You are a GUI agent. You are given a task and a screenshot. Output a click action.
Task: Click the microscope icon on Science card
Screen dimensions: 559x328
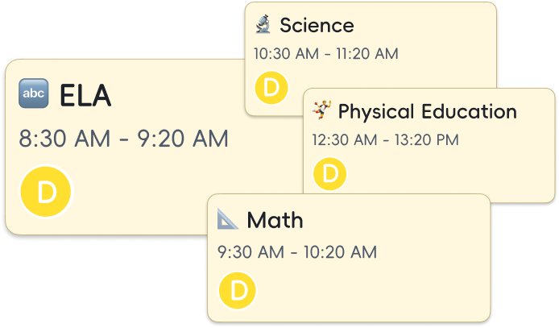pos(263,25)
